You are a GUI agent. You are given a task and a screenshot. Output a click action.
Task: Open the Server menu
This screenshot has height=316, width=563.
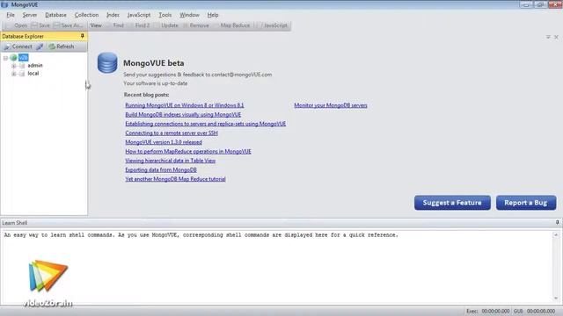[x=30, y=15]
